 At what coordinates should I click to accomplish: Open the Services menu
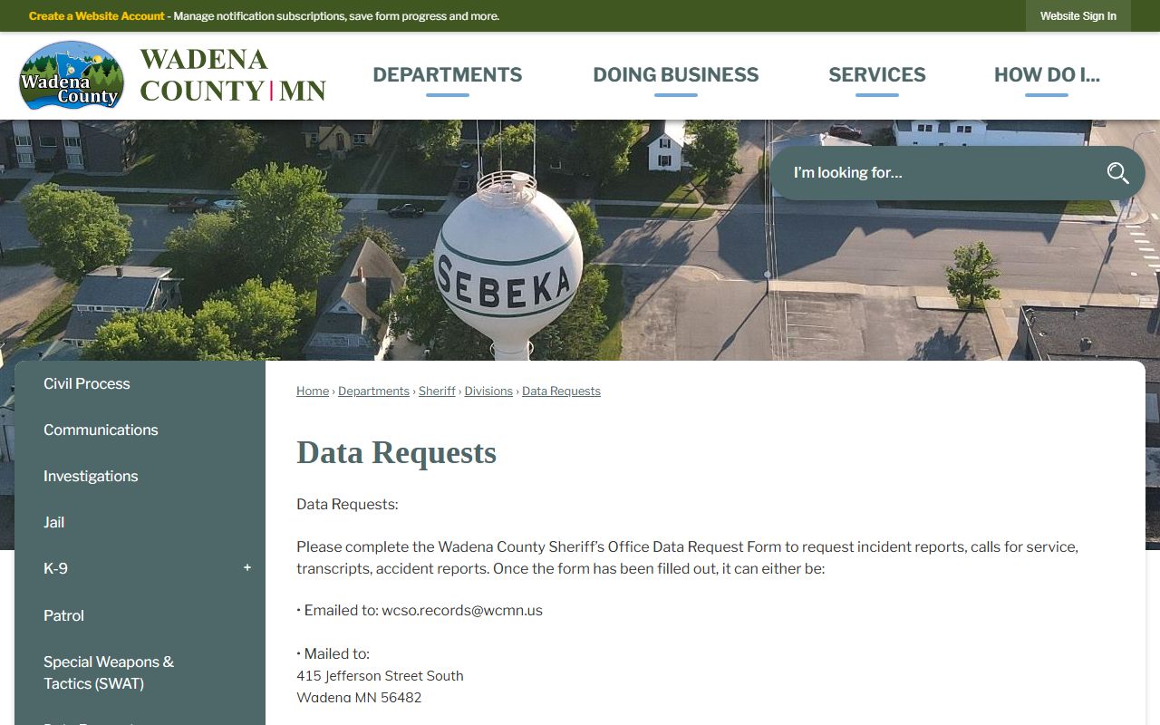pyautogui.click(x=877, y=75)
